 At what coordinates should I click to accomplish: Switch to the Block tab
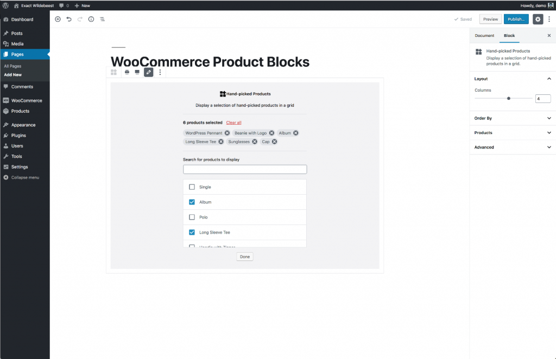[509, 35]
